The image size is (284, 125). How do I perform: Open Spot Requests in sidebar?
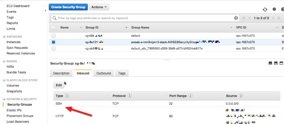click(x=17, y=48)
